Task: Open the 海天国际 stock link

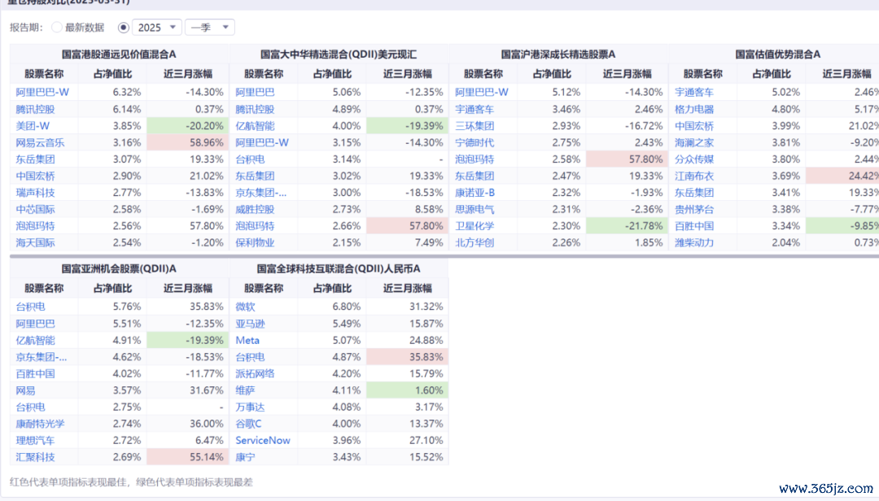Action: [35, 243]
